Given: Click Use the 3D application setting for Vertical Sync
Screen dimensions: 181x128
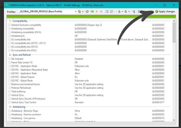Looking at the screenshot, I should coord(89,95).
